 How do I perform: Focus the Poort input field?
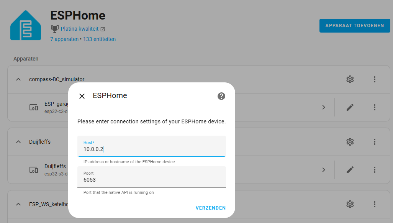pos(152,177)
